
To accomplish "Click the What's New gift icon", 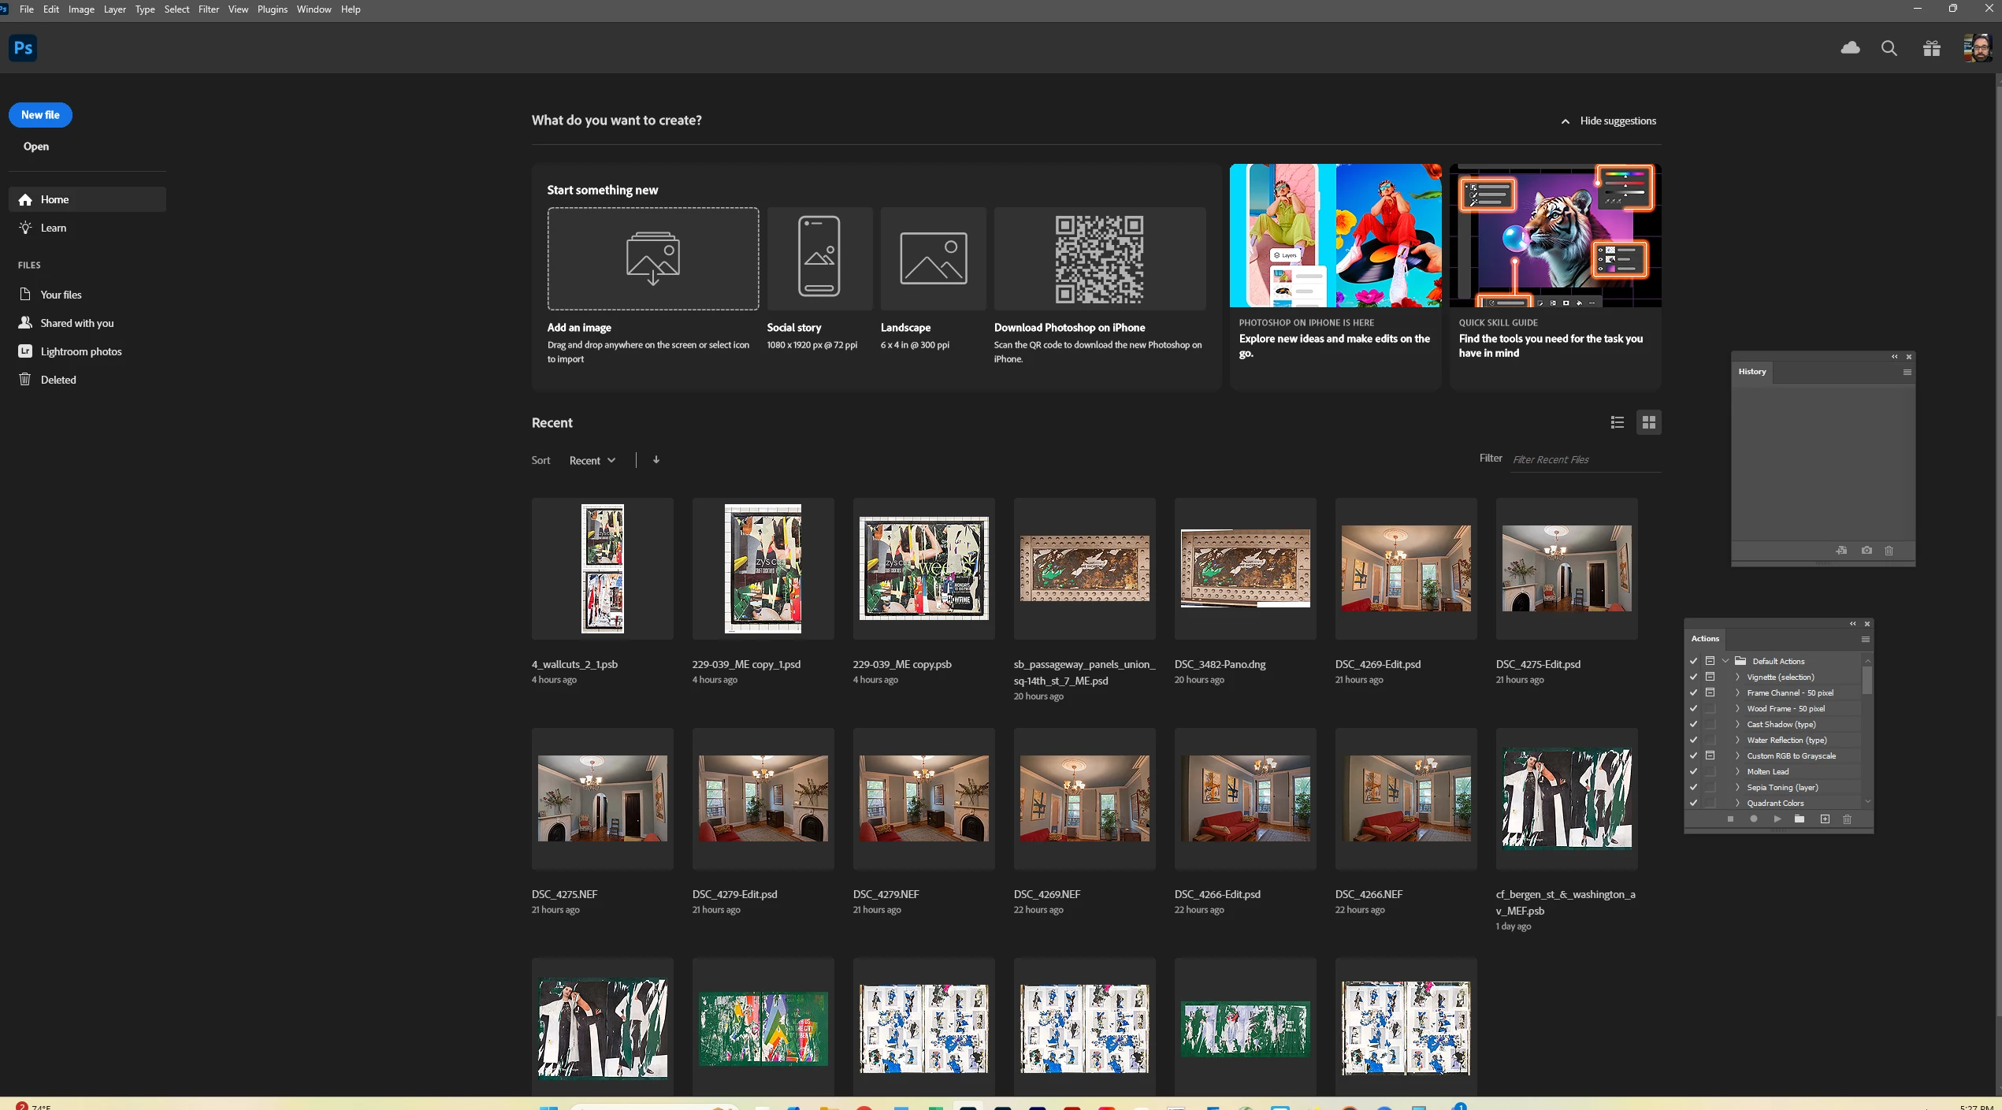I will click(x=1931, y=49).
